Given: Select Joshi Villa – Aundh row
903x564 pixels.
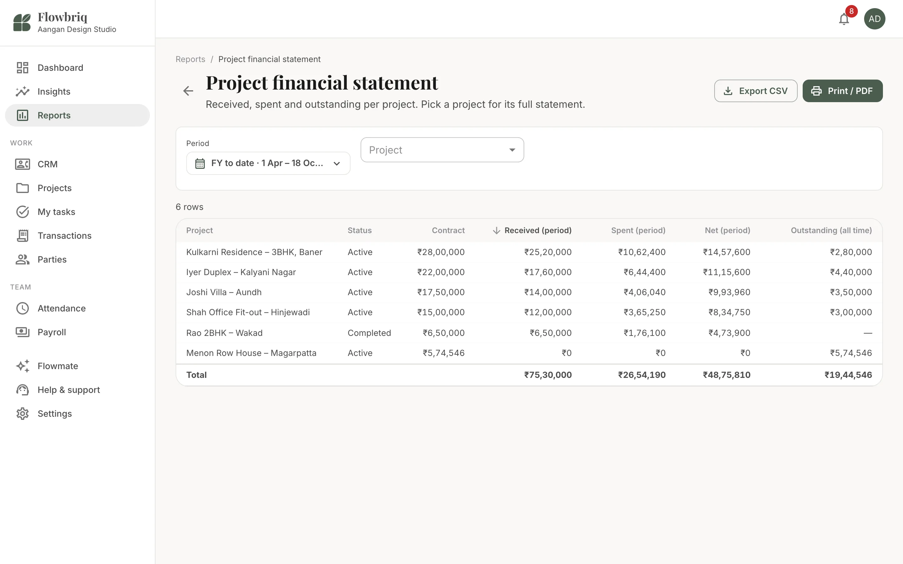Looking at the screenshot, I should pos(529,292).
